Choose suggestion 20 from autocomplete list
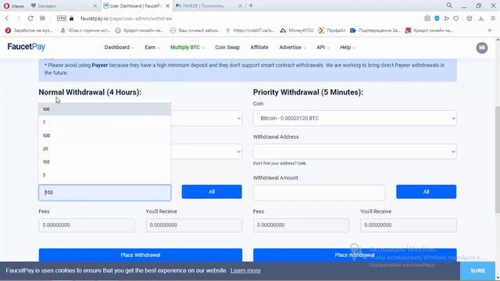This screenshot has height=281, width=500. coord(105,149)
